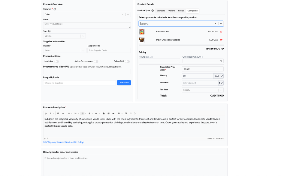Viewport: 281px width, 176px height.
Task: Click the Tags info icon
Action: 49,31
